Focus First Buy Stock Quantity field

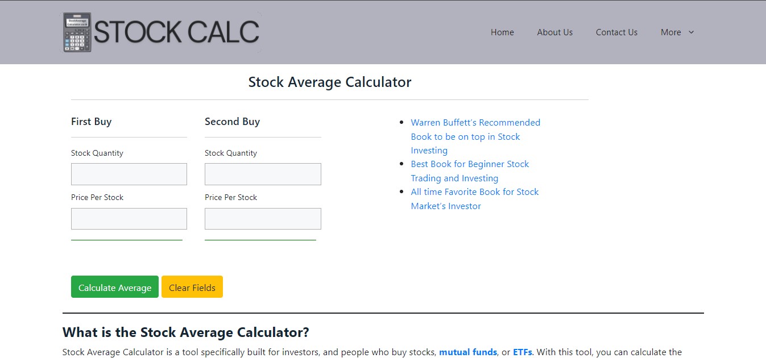coord(129,174)
